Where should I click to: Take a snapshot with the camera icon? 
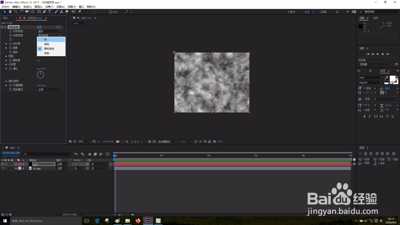118,141
